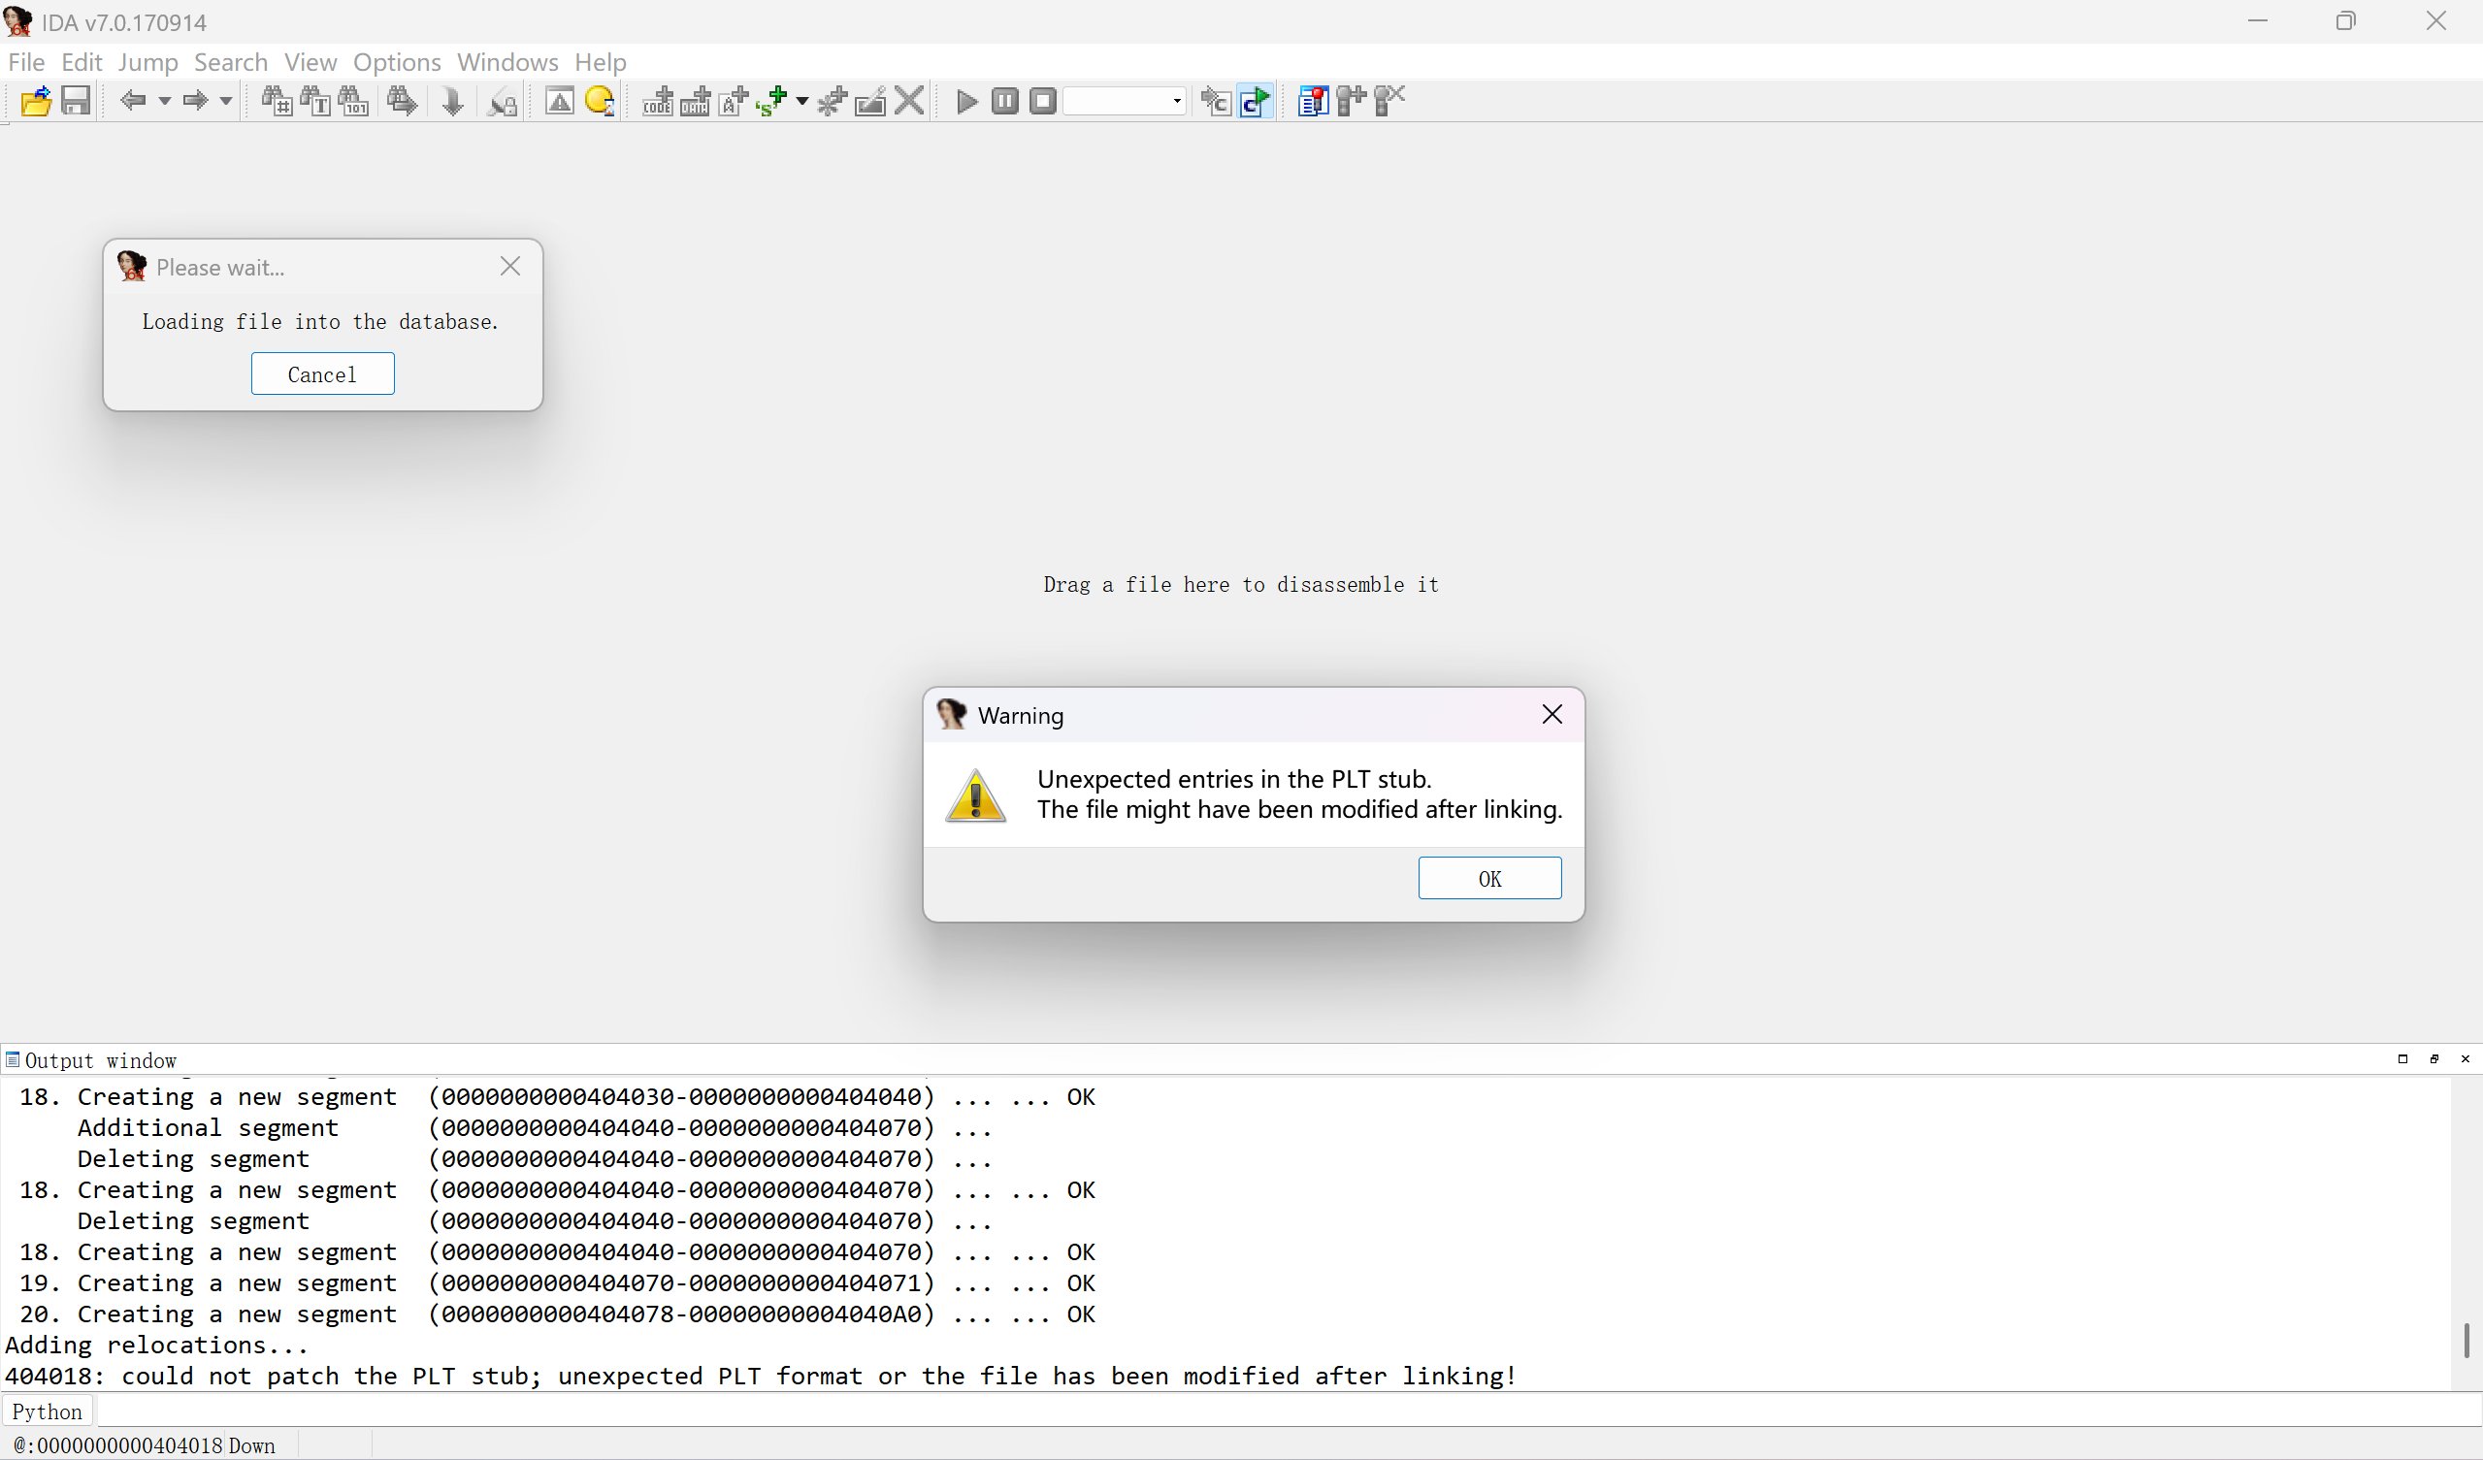Expand the string type dropdown arrow

[x=802, y=101]
